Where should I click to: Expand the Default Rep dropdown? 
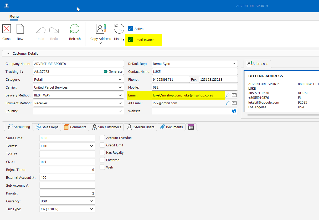pyautogui.click(x=234, y=64)
